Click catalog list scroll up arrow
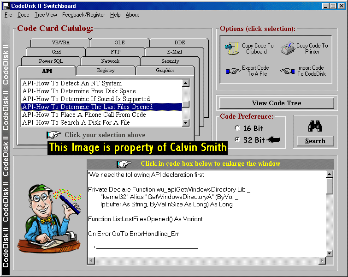Image resolution: width=348 pixels, height=277 pixels. [x=186, y=83]
